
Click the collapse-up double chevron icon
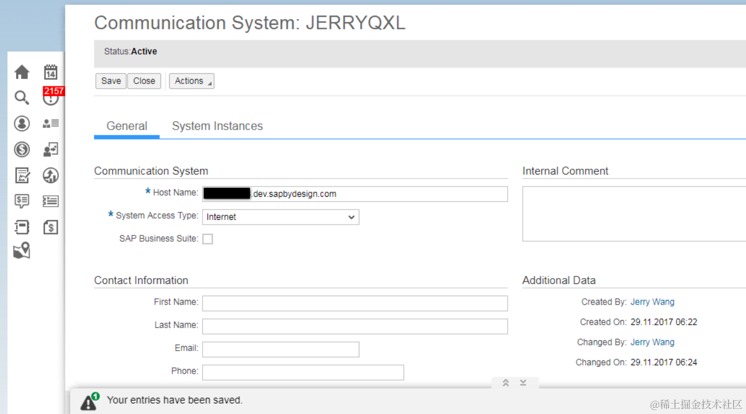click(505, 383)
